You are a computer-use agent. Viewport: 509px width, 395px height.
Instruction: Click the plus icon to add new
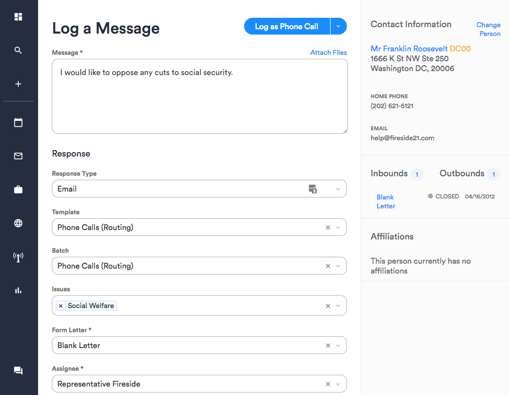(18, 84)
